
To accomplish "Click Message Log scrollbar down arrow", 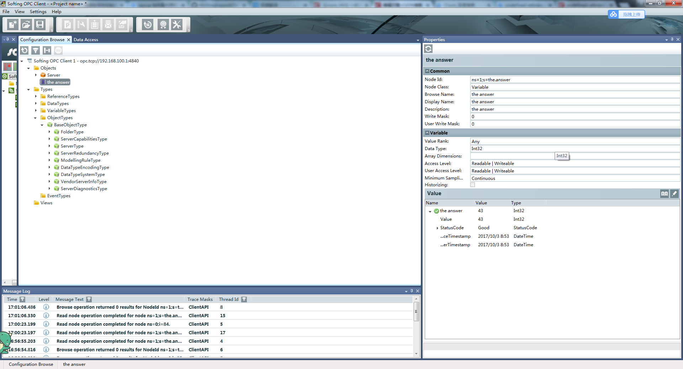I will coord(416,354).
